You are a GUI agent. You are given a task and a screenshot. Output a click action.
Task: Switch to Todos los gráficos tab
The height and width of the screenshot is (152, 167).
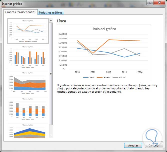click(50, 13)
